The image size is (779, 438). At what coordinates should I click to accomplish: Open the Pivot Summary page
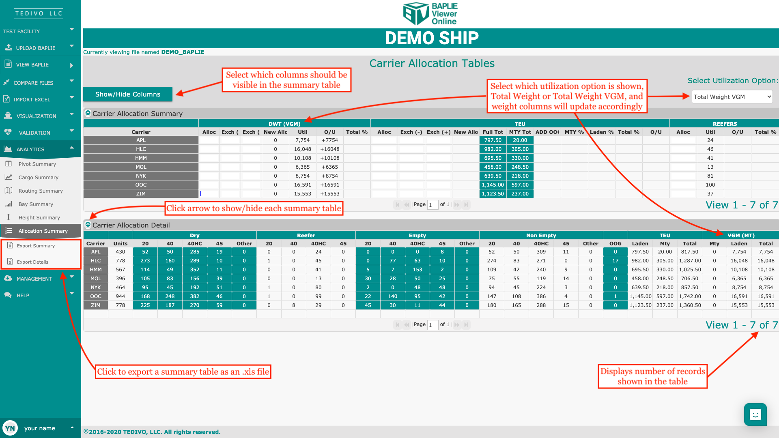tap(37, 164)
